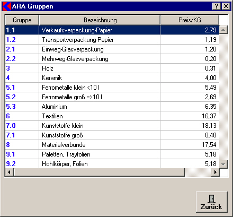Select group 5.3 Aluminium

112,107
